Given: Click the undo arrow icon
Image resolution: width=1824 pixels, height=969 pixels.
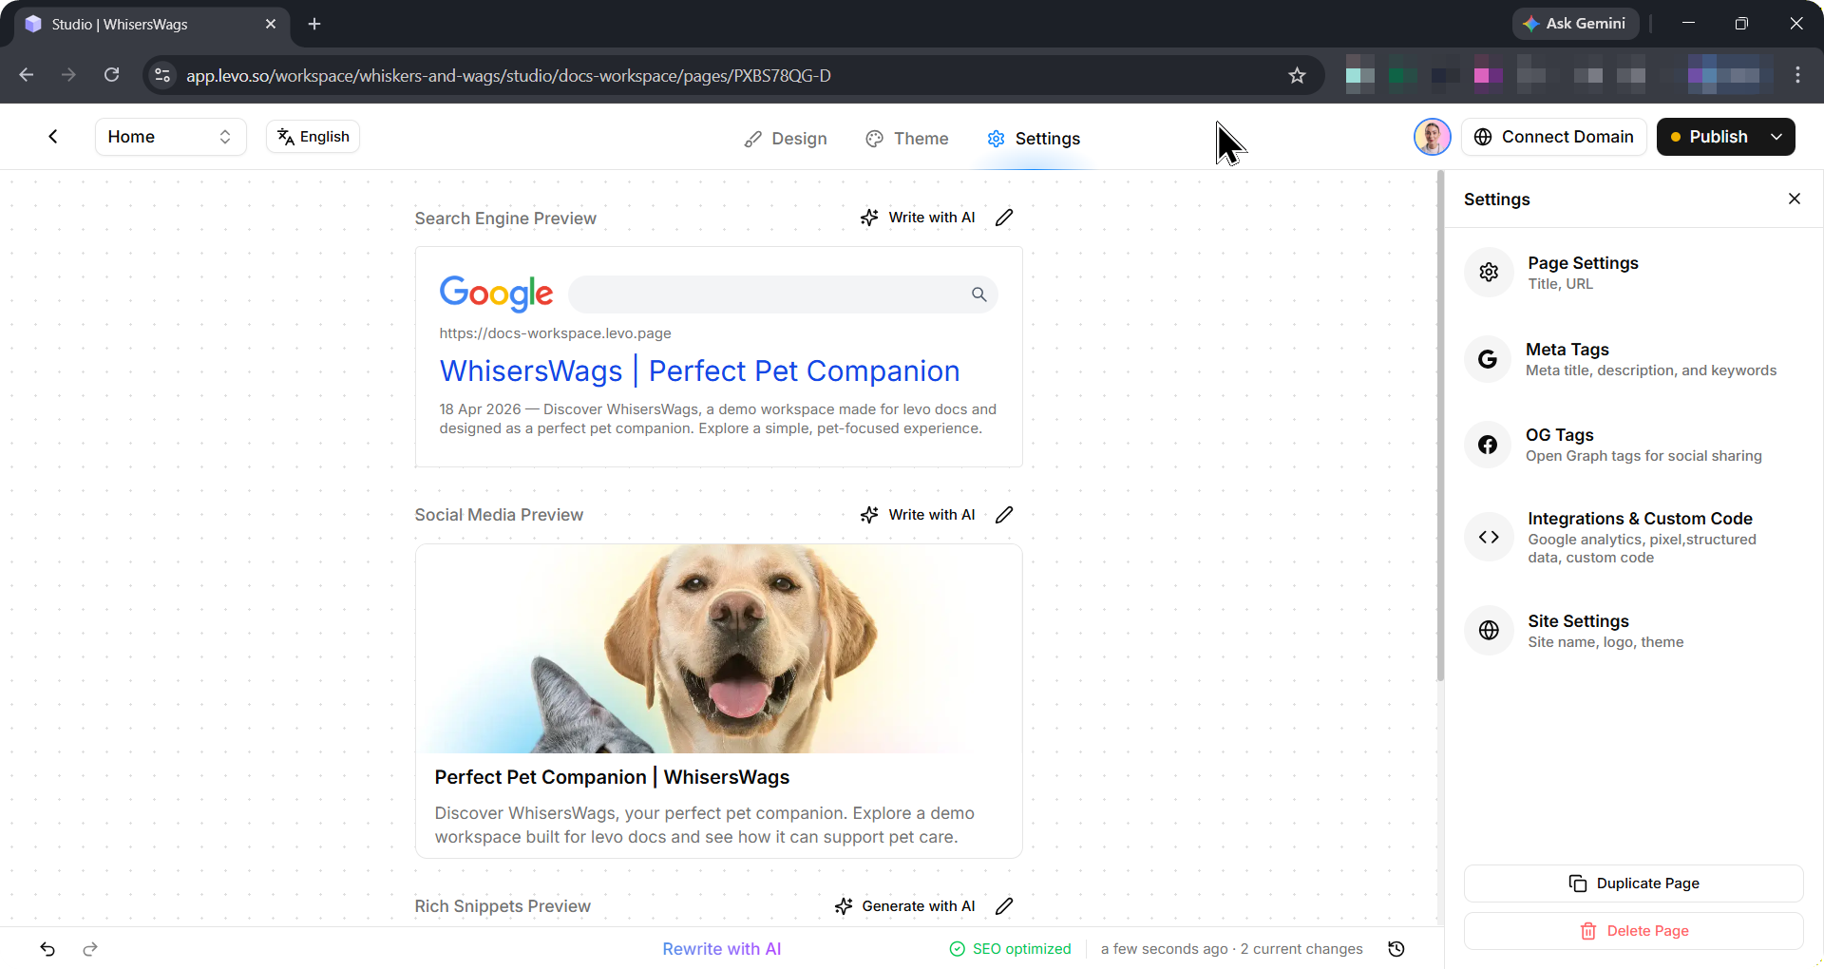Looking at the screenshot, I should point(47,949).
